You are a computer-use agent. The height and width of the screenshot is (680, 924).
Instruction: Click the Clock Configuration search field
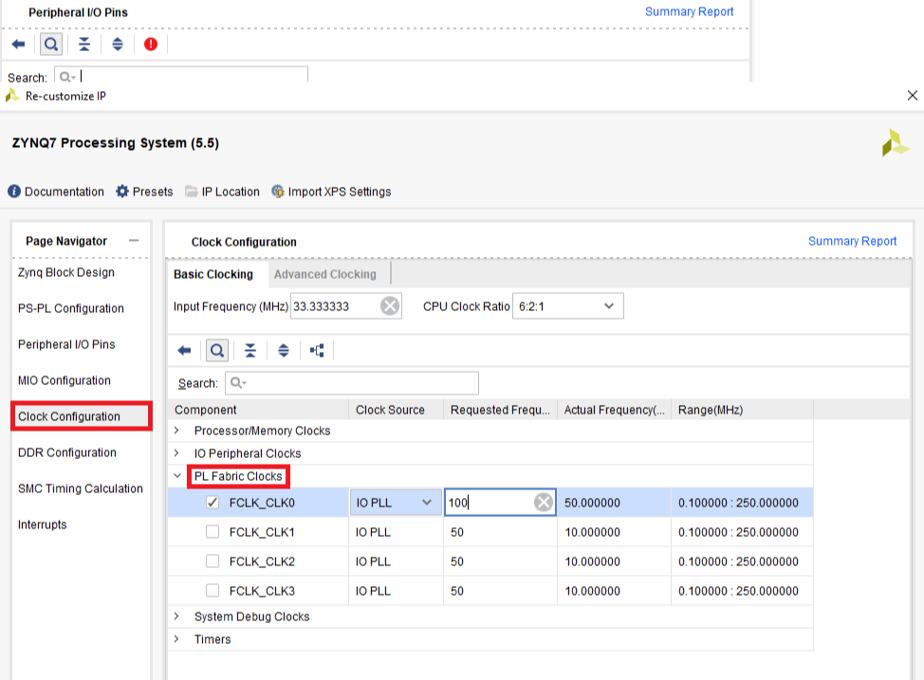pyautogui.click(x=352, y=383)
